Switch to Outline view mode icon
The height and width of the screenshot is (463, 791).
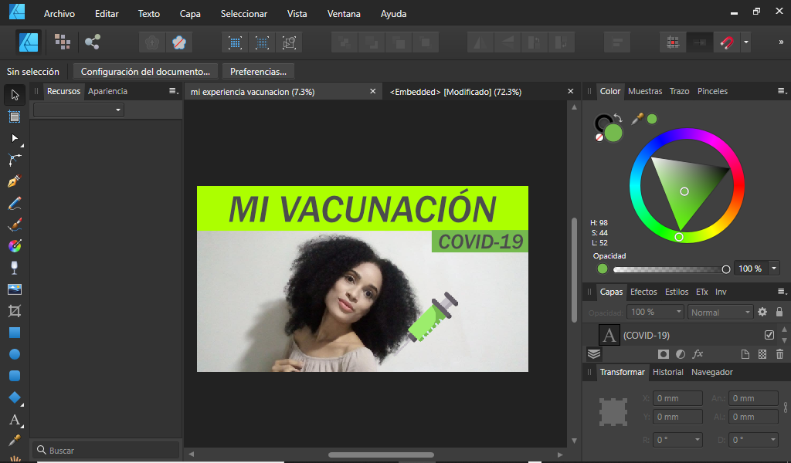(289, 42)
